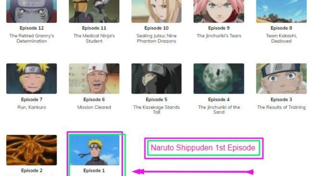The width and height of the screenshot is (312, 176).
Task: Click 'The Retired Granny's Determination' title
Action: pos(32,38)
